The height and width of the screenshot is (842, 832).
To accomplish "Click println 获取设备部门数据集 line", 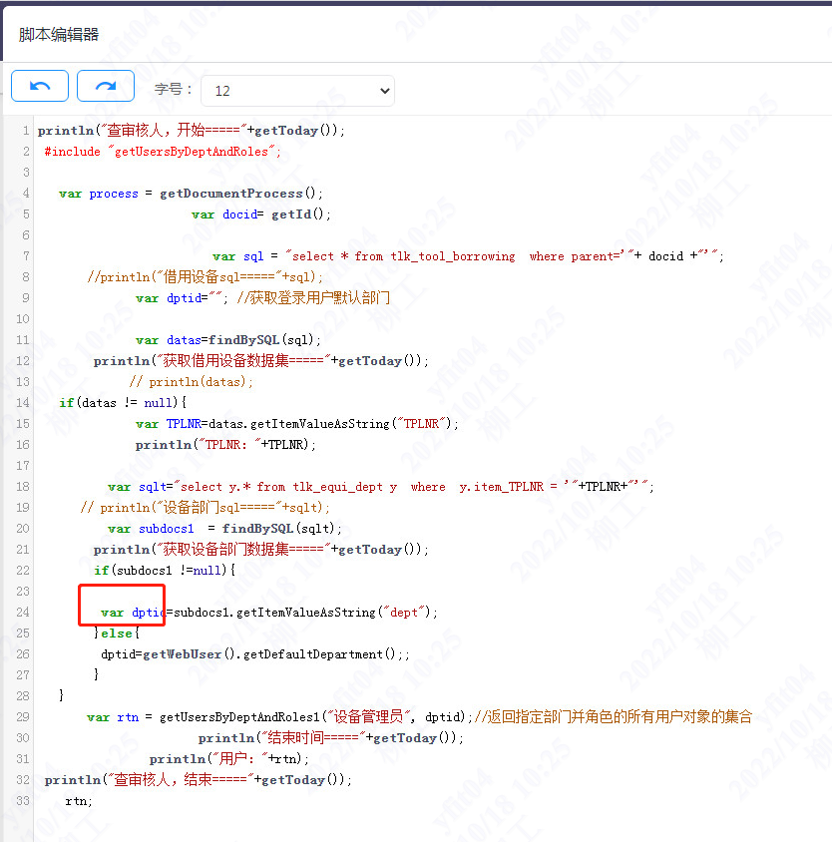I will (x=261, y=550).
